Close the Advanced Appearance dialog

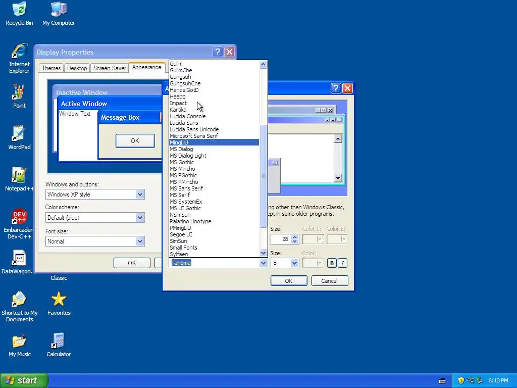pyautogui.click(x=347, y=88)
